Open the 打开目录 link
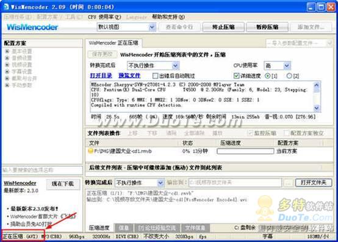 101,76
